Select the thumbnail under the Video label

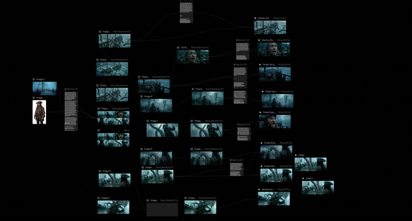tap(311, 164)
